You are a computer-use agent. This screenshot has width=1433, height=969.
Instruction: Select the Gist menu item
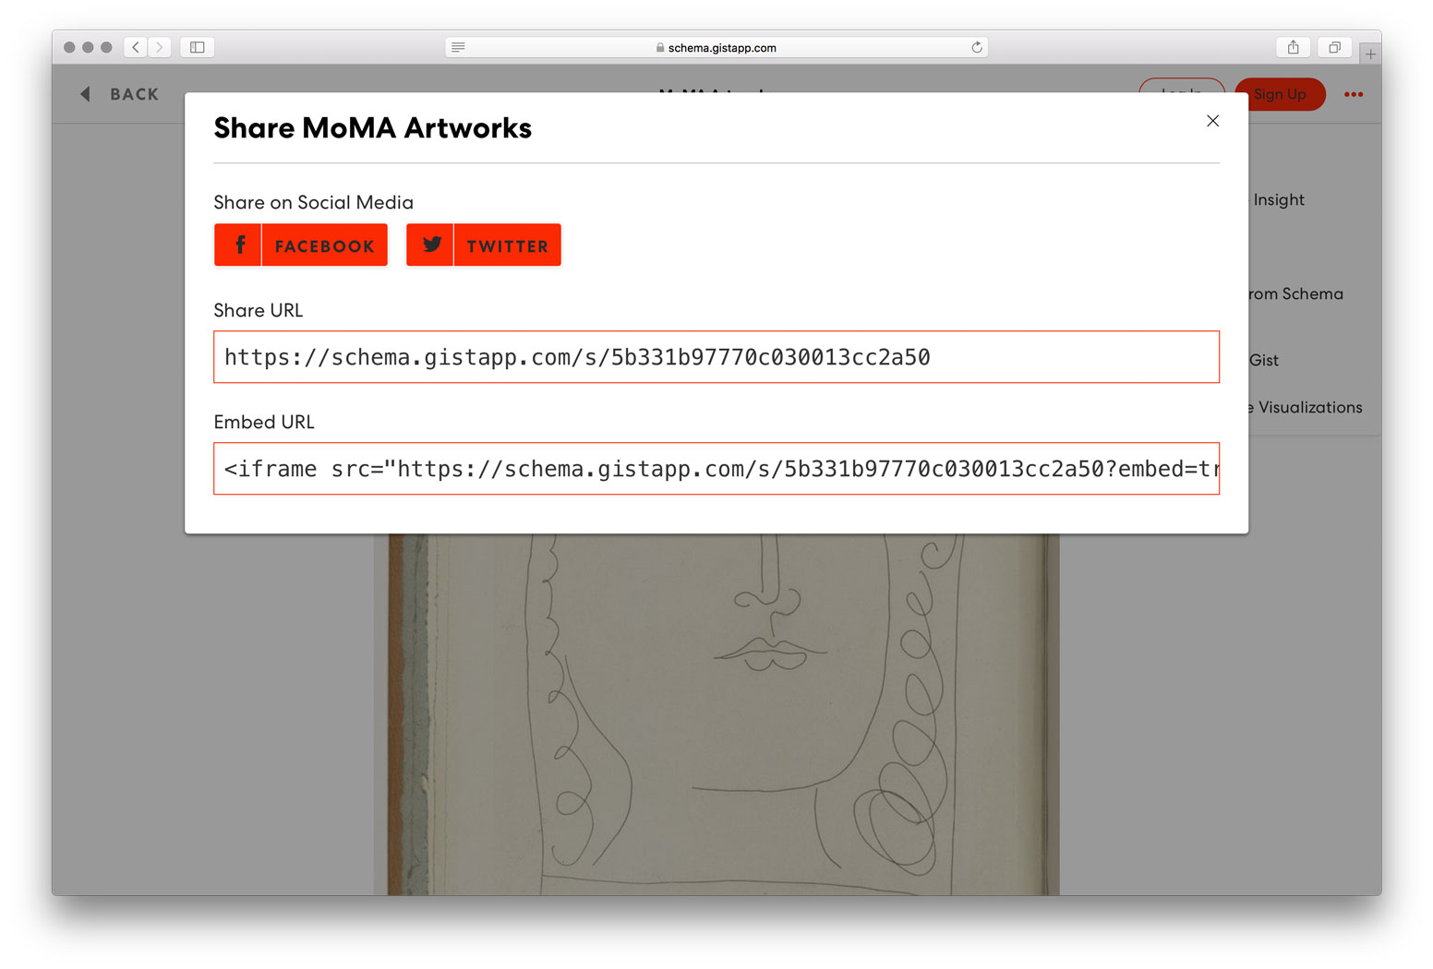click(1264, 360)
